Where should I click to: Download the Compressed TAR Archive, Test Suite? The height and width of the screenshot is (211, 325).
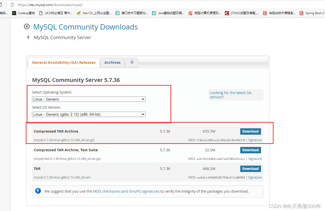click(250, 150)
